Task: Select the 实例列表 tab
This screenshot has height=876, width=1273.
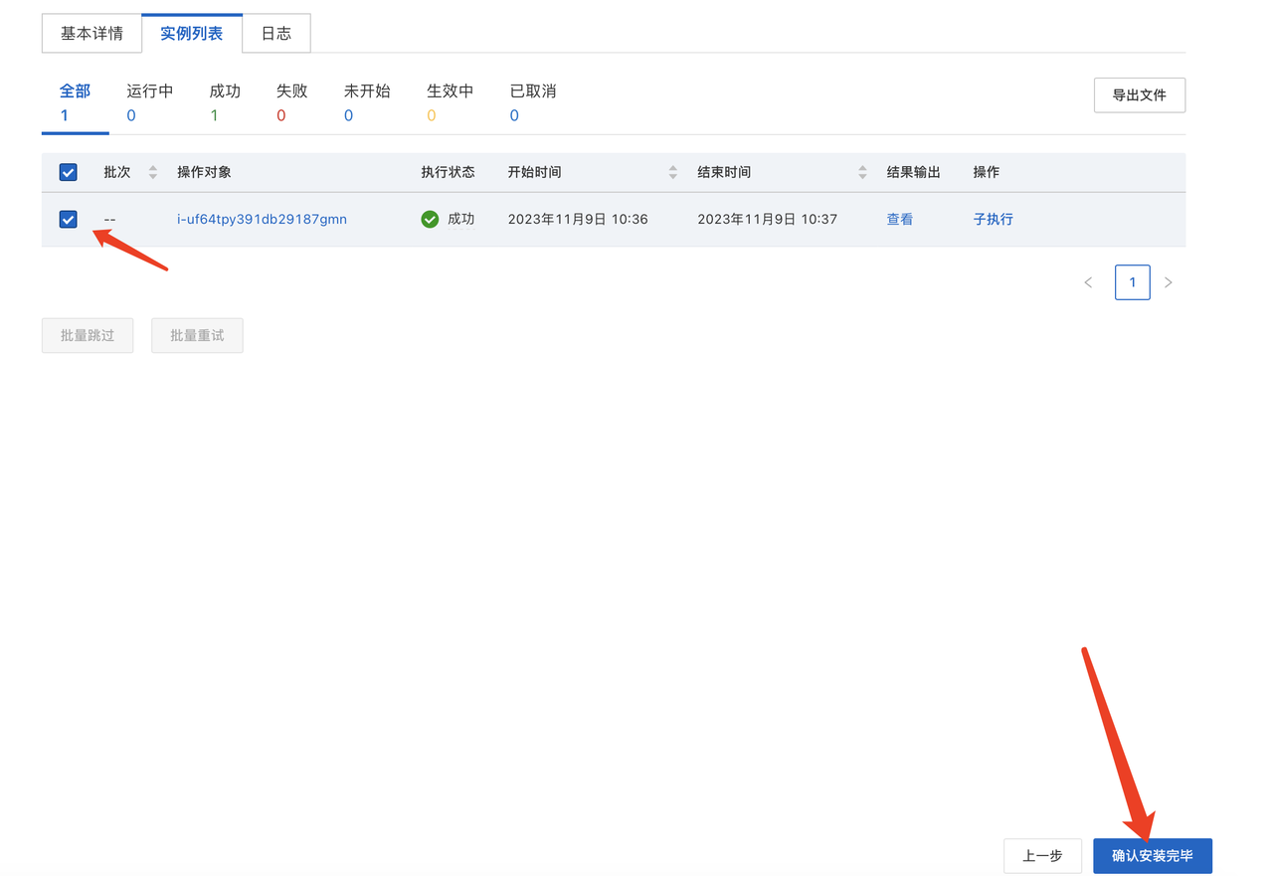Action: click(192, 34)
